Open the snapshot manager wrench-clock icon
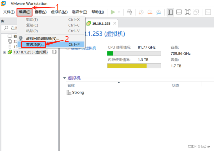The height and width of the screenshot is (151, 214). pyautogui.click(x=158, y=12)
